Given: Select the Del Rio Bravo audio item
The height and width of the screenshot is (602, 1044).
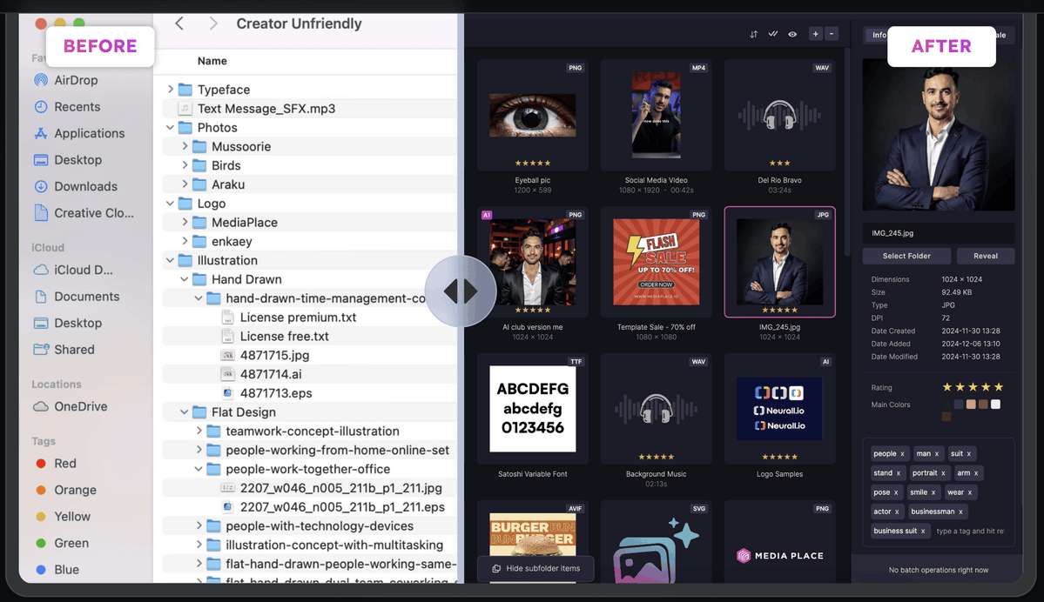Looking at the screenshot, I should [779, 115].
